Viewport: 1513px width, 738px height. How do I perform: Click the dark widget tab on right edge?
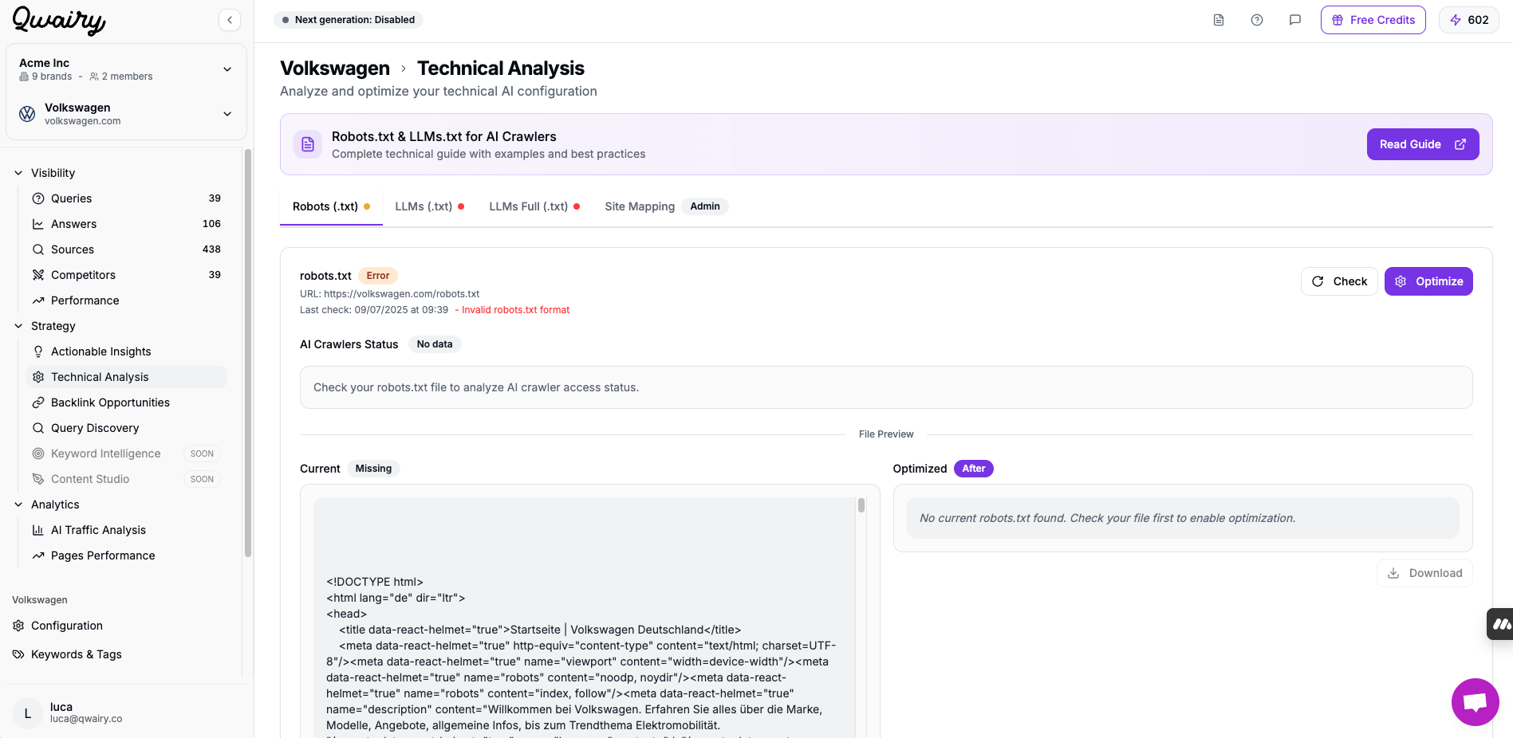click(x=1499, y=624)
